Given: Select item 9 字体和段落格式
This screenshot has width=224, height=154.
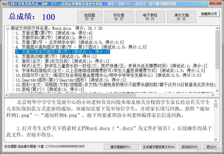Looking at the screenshot, I should coord(110,71).
